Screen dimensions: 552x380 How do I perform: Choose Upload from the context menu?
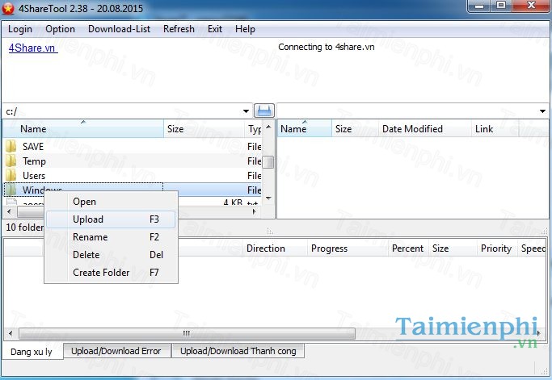click(x=111, y=219)
